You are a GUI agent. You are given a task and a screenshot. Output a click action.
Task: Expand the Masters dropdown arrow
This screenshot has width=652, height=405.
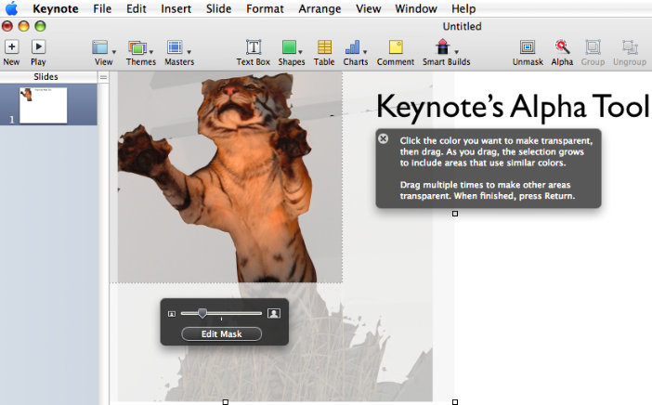(189, 52)
